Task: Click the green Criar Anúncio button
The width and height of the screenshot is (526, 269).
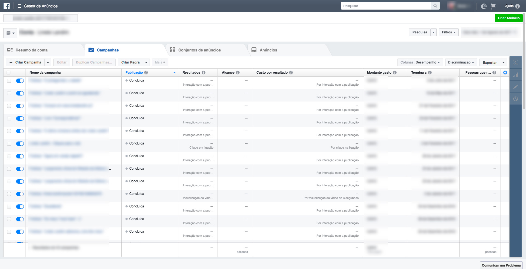Action: click(x=508, y=18)
